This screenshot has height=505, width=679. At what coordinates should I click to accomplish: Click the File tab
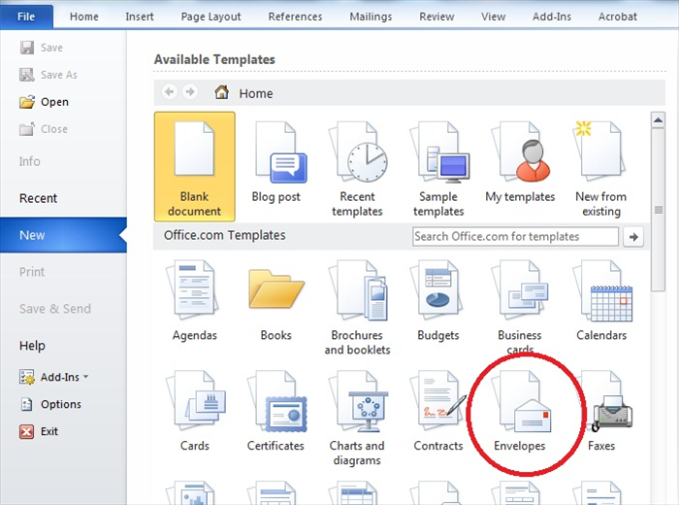pos(26,17)
